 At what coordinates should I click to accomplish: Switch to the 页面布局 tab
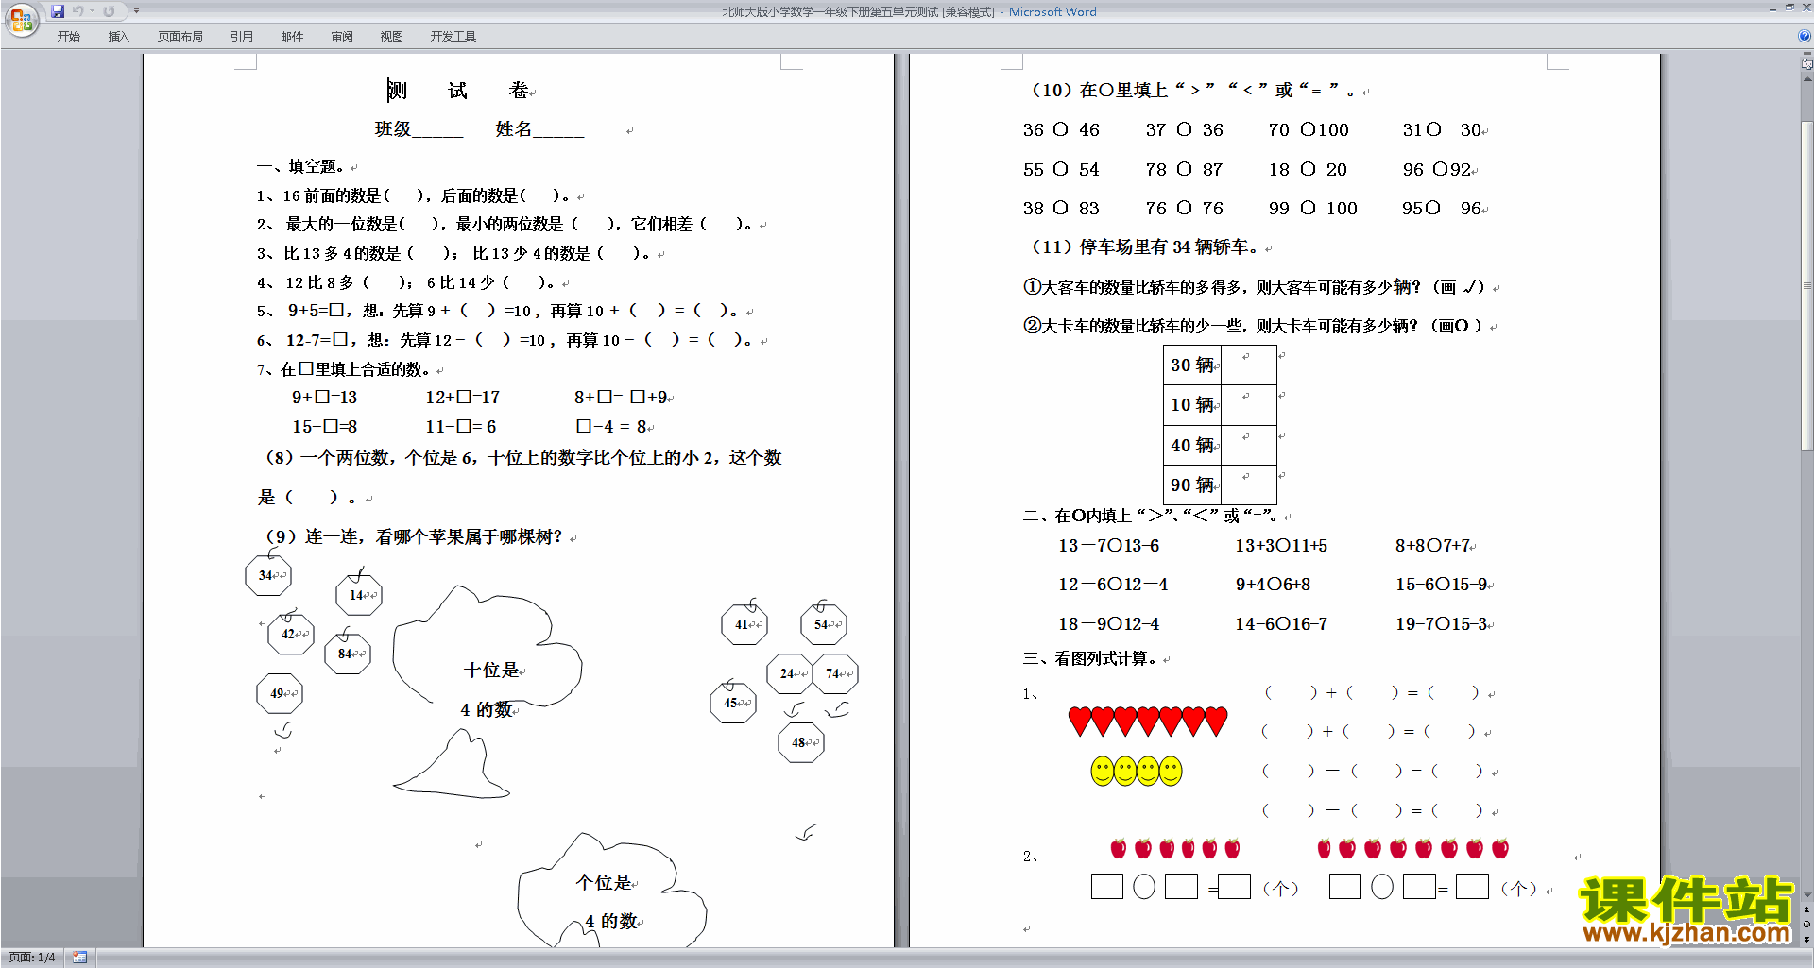(180, 37)
